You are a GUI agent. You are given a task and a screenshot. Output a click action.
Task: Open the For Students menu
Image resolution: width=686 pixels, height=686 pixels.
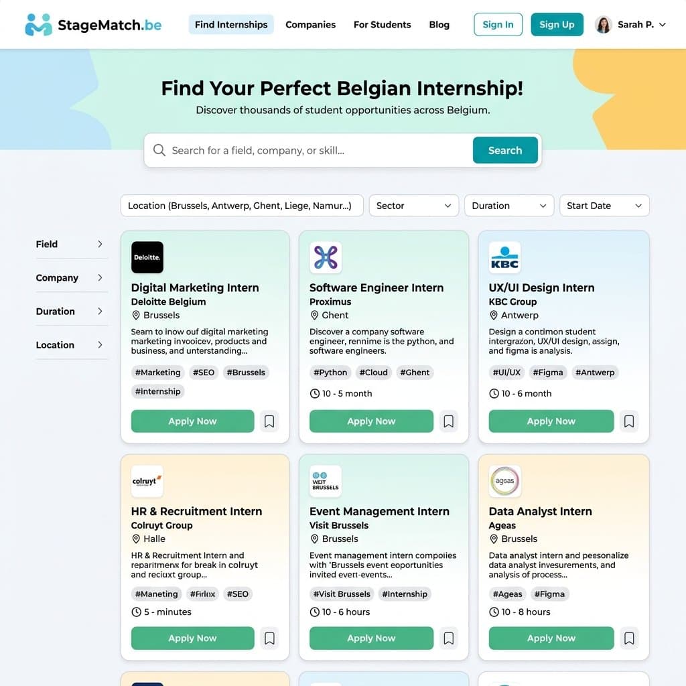click(x=382, y=25)
